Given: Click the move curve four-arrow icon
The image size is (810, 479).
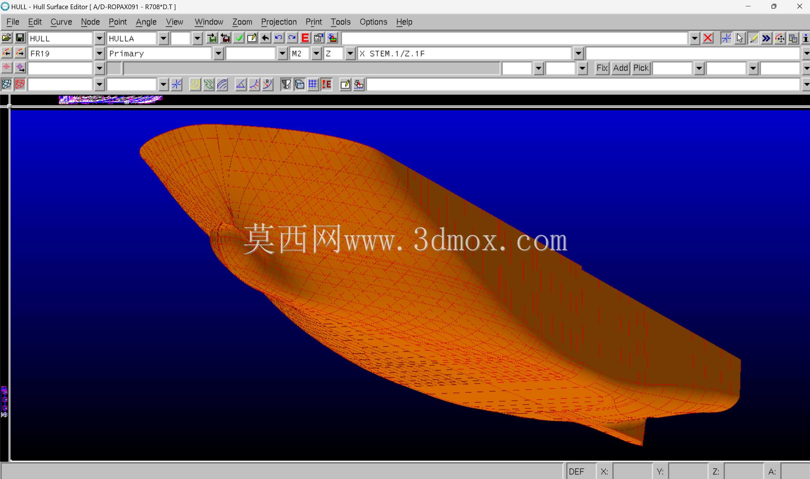Looking at the screenshot, I should coord(780,38).
